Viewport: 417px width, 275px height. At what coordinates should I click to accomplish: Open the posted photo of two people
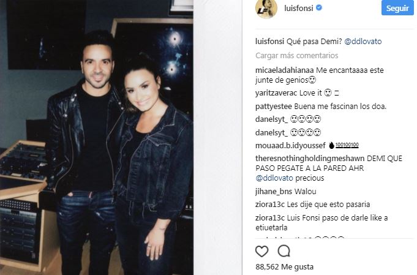click(x=97, y=137)
